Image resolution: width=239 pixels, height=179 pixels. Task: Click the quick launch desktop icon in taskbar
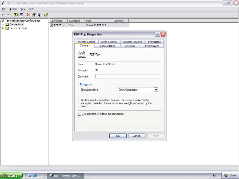(30, 175)
